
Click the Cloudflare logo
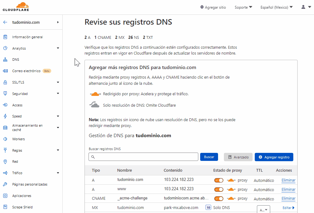(16, 6)
